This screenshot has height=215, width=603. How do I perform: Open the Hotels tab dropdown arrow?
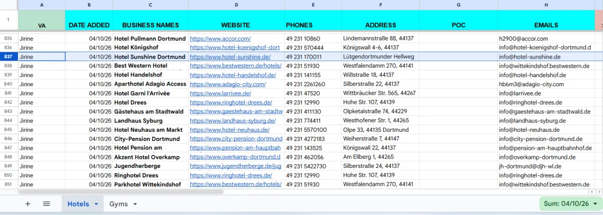pos(95,204)
